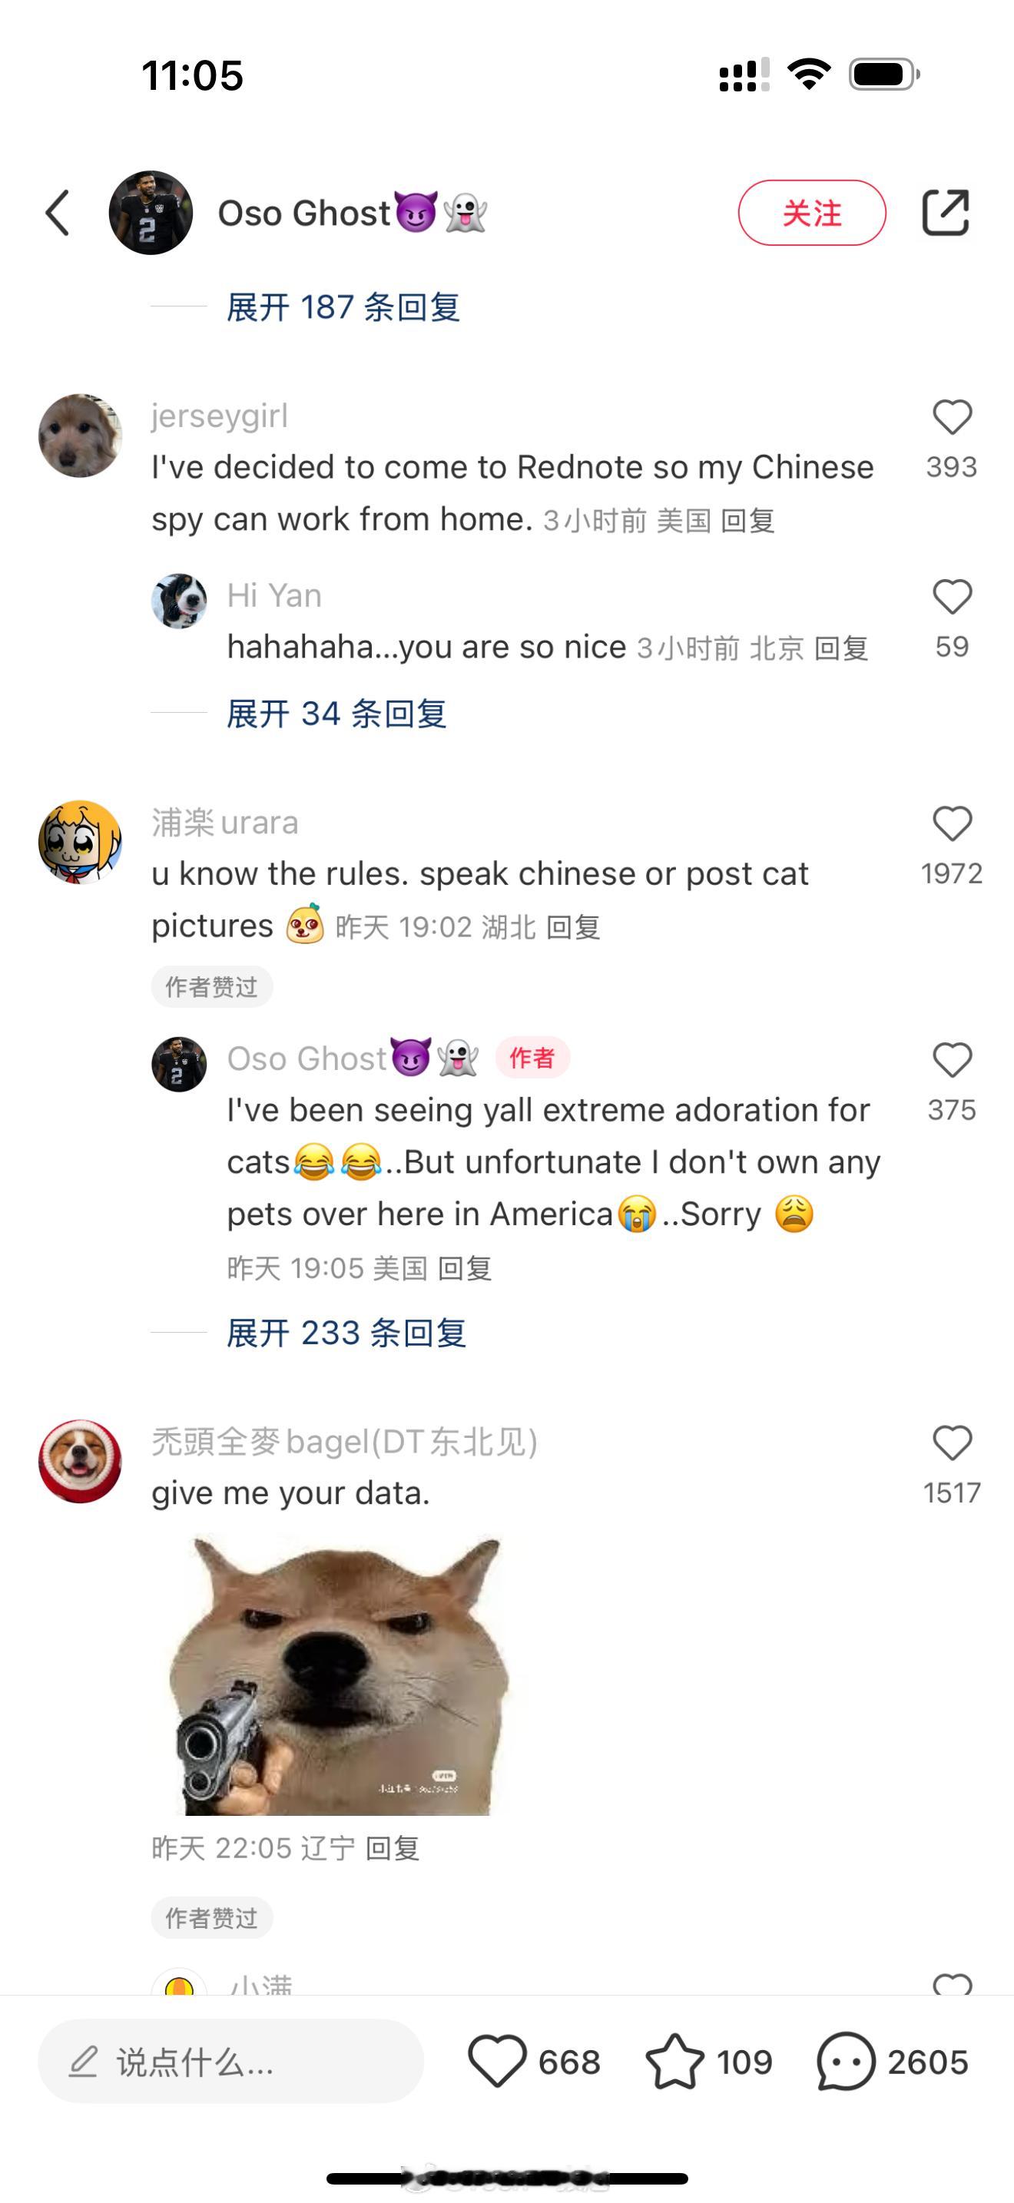The height and width of the screenshot is (2203, 1014).
Task: Expand 34 replies under jerseygirl's comment
Action: (x=336, y=714)
